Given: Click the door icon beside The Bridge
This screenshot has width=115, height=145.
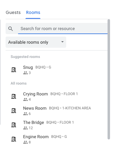Looking at the screenshot, I should click(14, 125).
